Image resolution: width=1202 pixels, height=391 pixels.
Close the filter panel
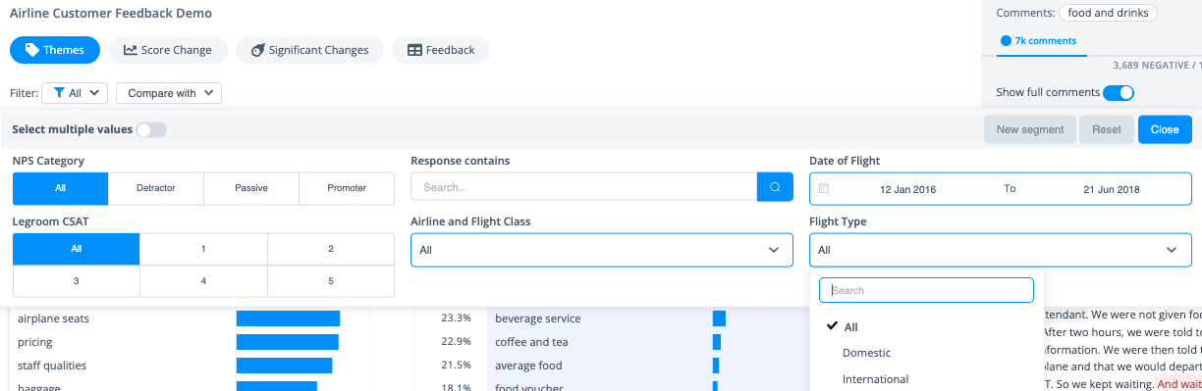(x=1165, y=129)
